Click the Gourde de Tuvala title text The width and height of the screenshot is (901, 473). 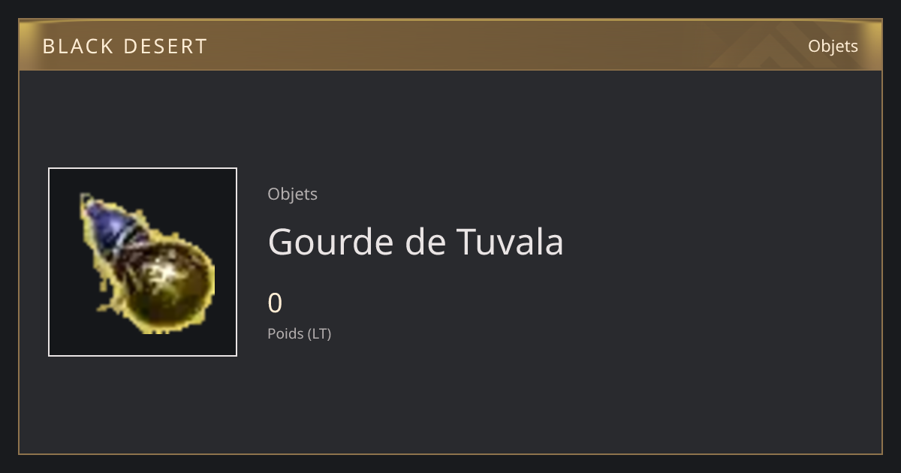click(415, 242)
